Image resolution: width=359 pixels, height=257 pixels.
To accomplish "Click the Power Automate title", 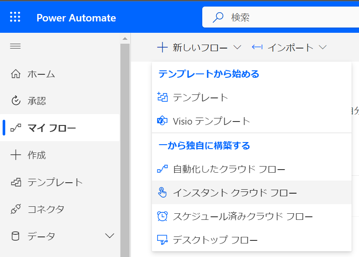I will coord(76,18).
